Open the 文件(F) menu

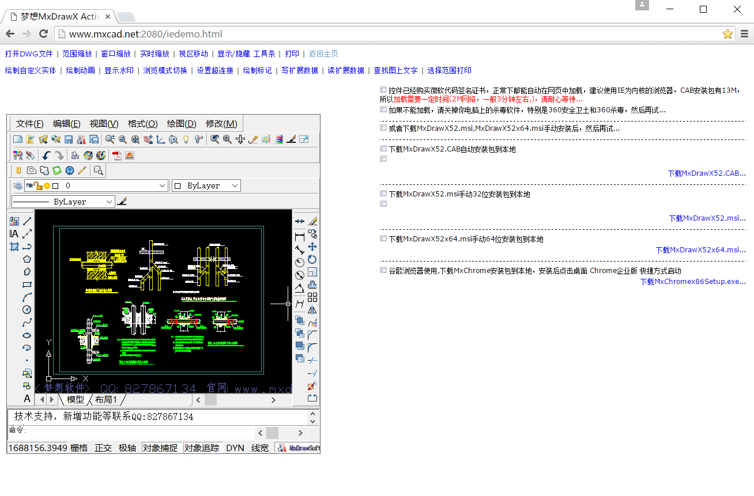point(30,124)
